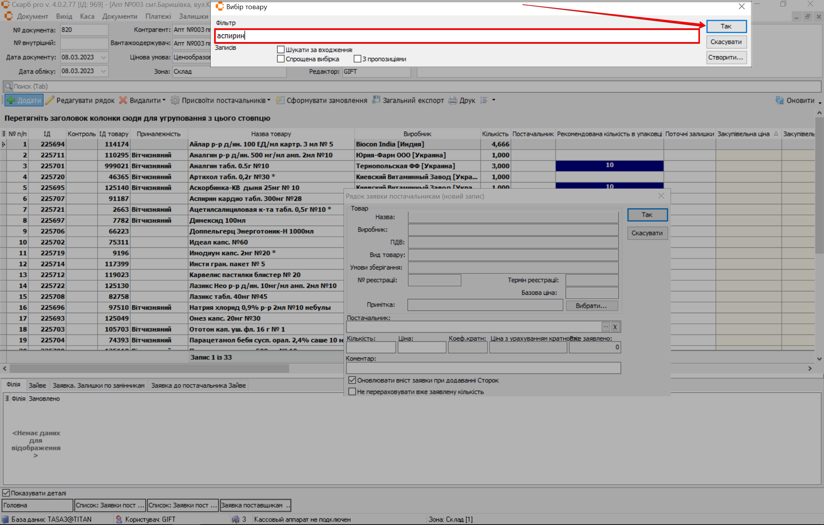
Task: Click the pencil Редагувати рядок icon
Action: (x=50, y=100)
